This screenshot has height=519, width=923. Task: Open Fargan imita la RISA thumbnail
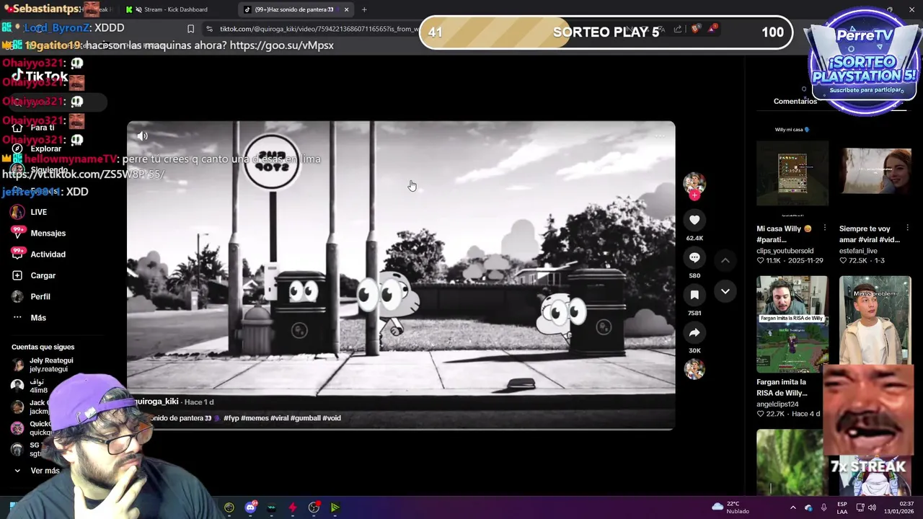point(792,324)
